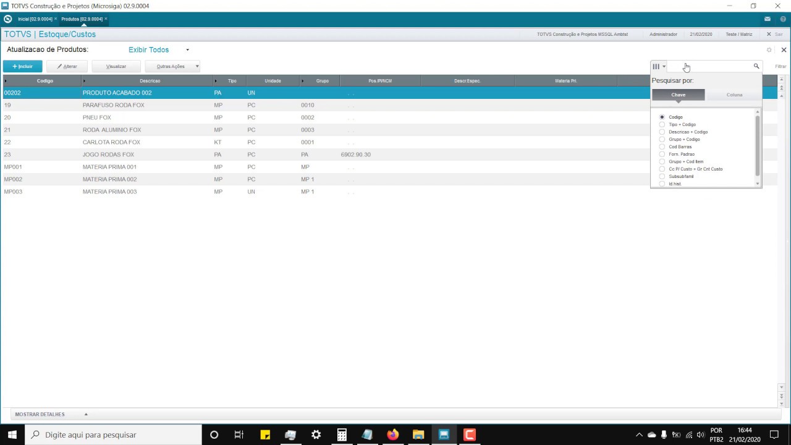The height and width of the screenshot is (445, 791).
Task: Open File Explorer on taskbar
Action: tap(418, 434)
